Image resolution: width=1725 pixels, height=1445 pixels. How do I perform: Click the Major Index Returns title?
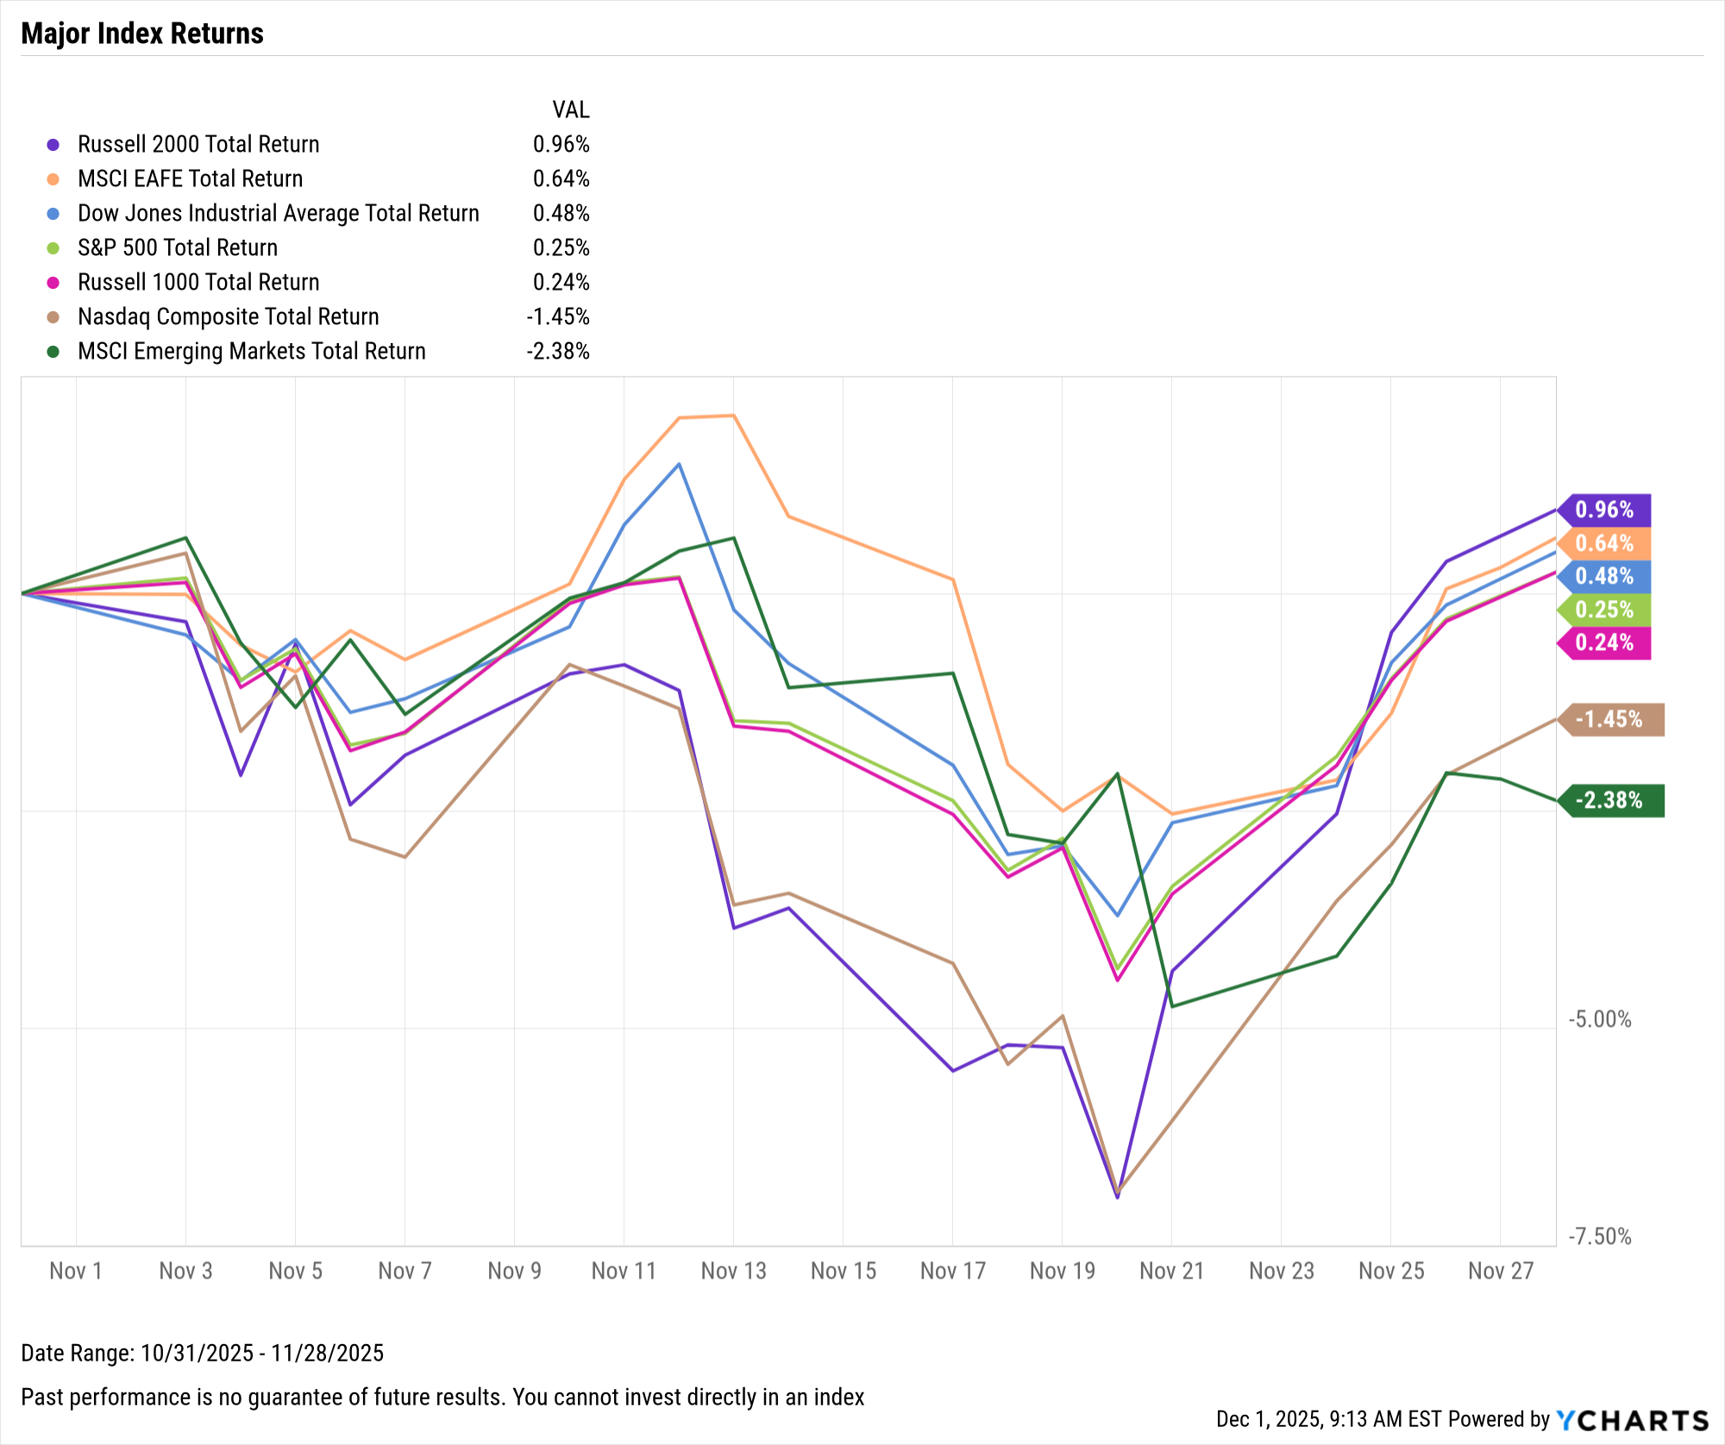coord(142,34)
